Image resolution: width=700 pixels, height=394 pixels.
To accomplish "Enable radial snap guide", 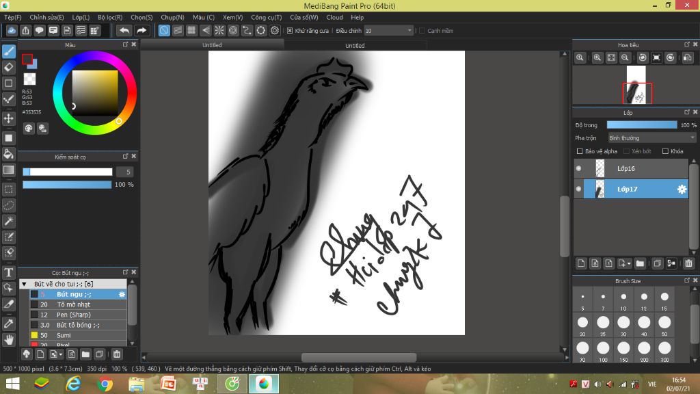I will tap(219, 30).
